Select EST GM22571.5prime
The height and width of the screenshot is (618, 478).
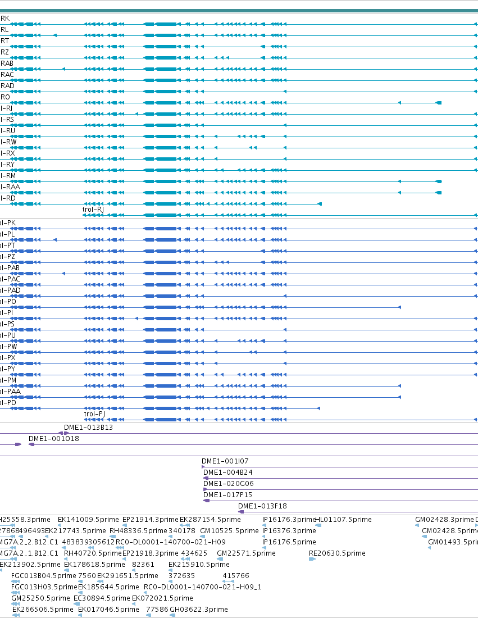click(x=246, y=553)
